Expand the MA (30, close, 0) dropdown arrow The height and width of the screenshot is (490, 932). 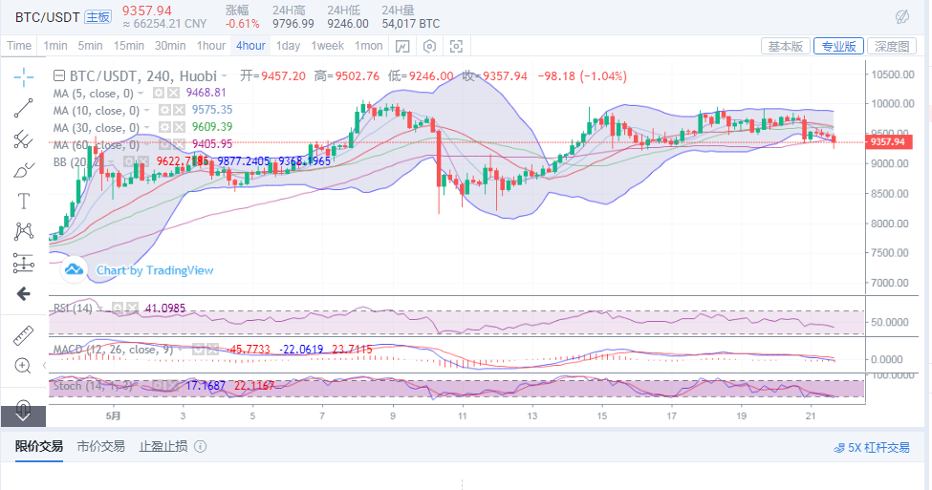[147, 128]
